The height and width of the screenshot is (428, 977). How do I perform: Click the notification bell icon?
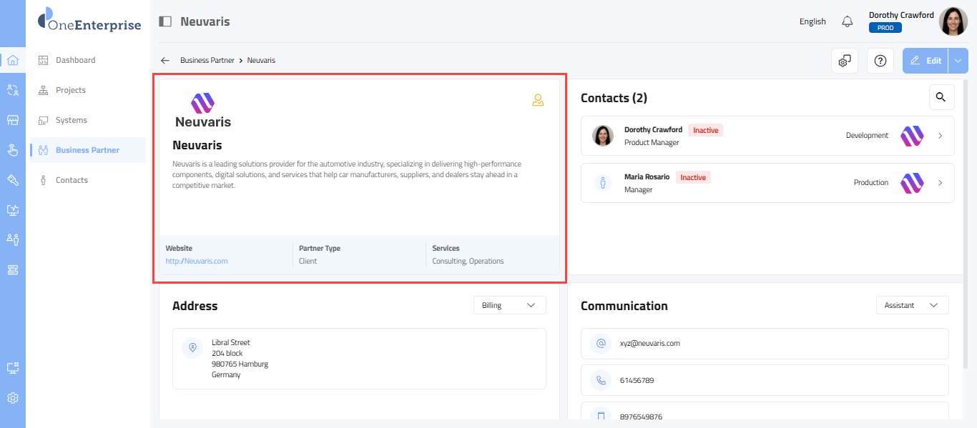point(848,21)
